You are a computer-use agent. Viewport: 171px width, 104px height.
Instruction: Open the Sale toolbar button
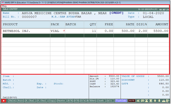(x=12, y=101)
